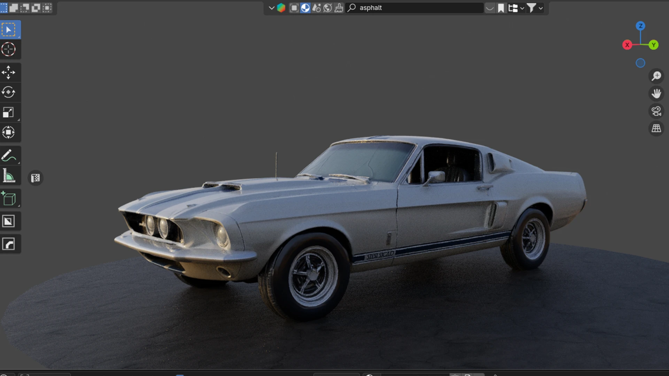The width and height of the screenshot is (669, 376).
Task: Click the pan view hand button
Action: pos(656,93)
